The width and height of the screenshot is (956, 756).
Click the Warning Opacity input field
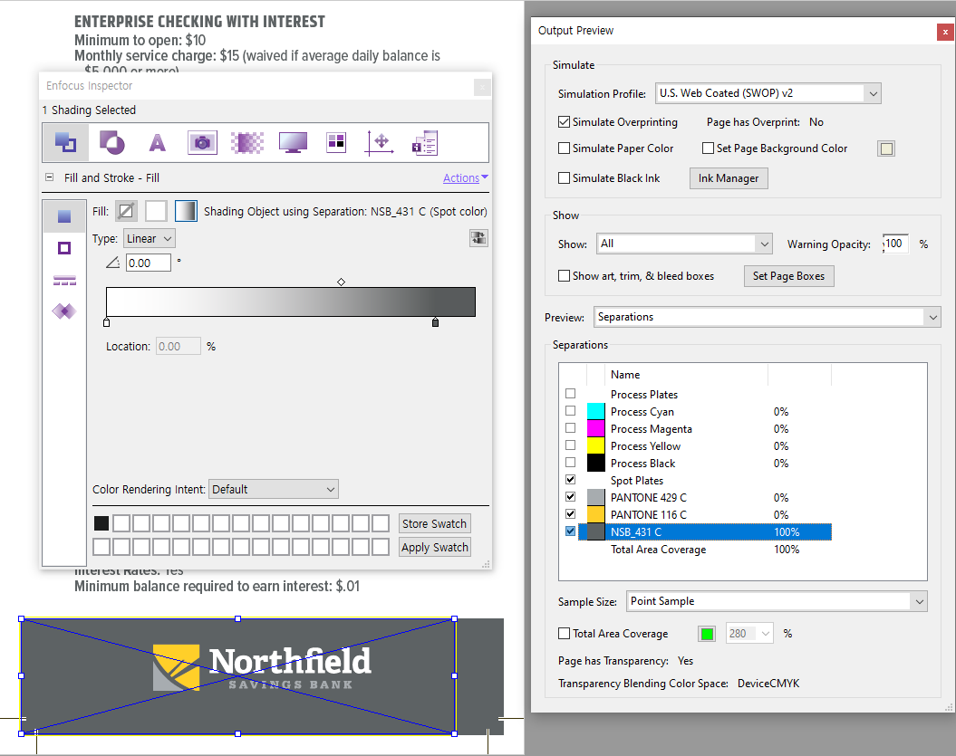click(x=895, y=244)
